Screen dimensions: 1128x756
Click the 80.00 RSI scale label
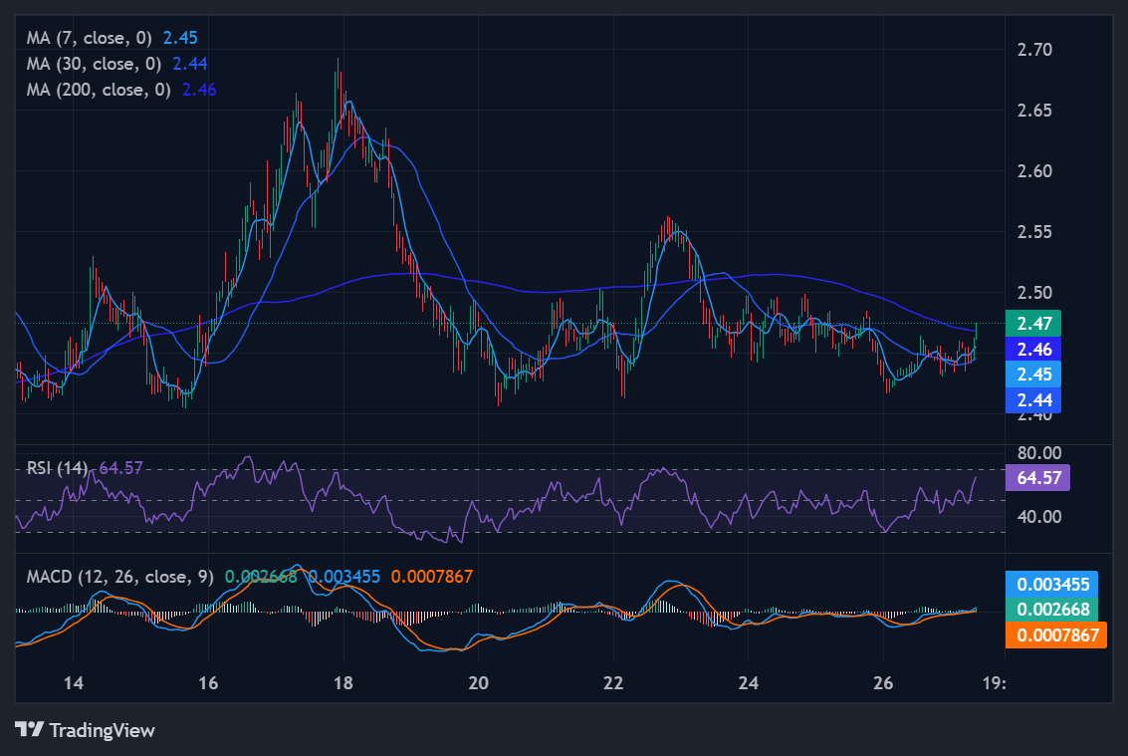point(1034,453)
